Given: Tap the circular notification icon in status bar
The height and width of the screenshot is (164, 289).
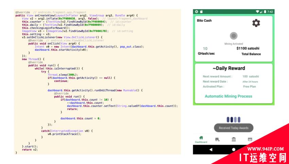Looking at the screenshot, I should click(197, 12).
